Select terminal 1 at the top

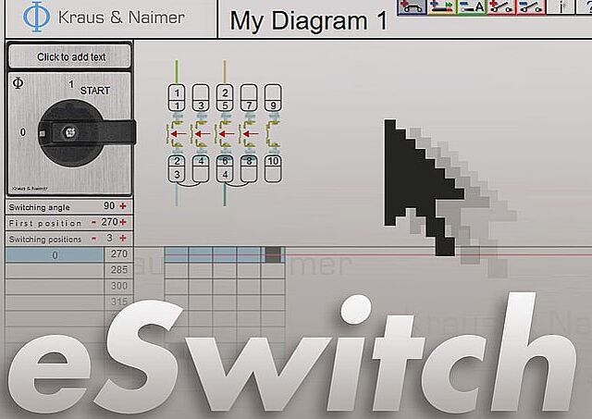[177, 105]
